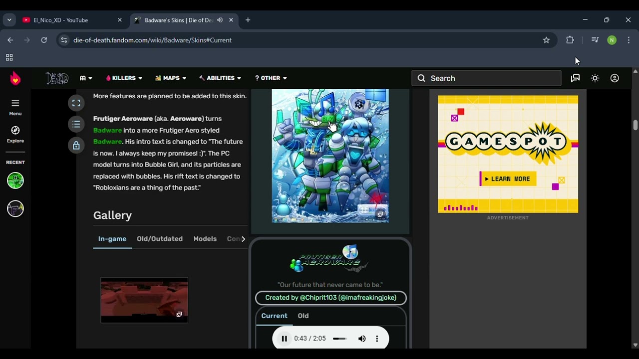The height and width of the screenshot is (359, 639).
Task: Expand the OTHER dropdown menu
Action: coord(271,78)
